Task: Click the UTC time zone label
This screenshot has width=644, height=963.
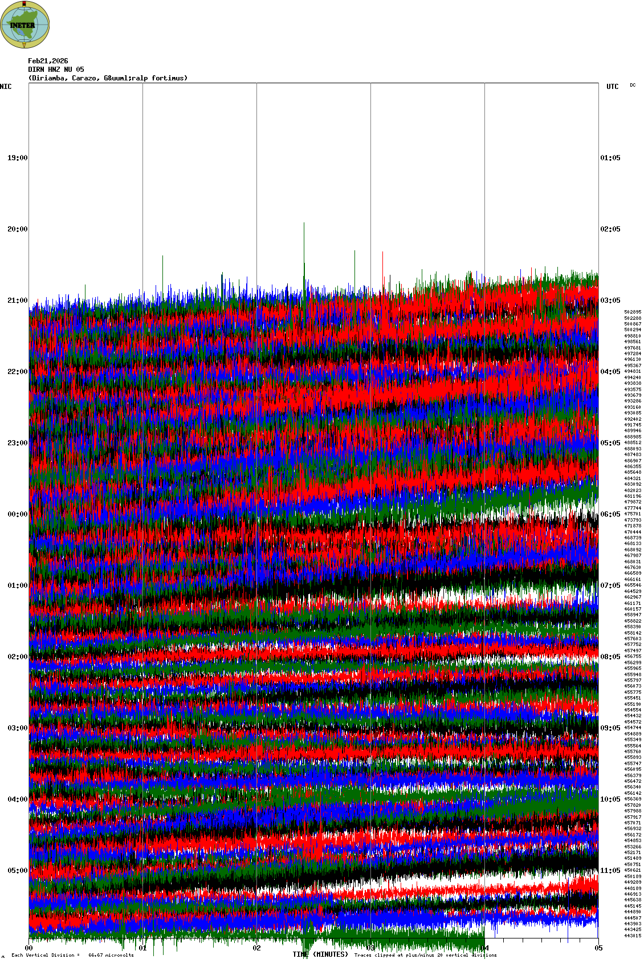Action: coord(612,87)
